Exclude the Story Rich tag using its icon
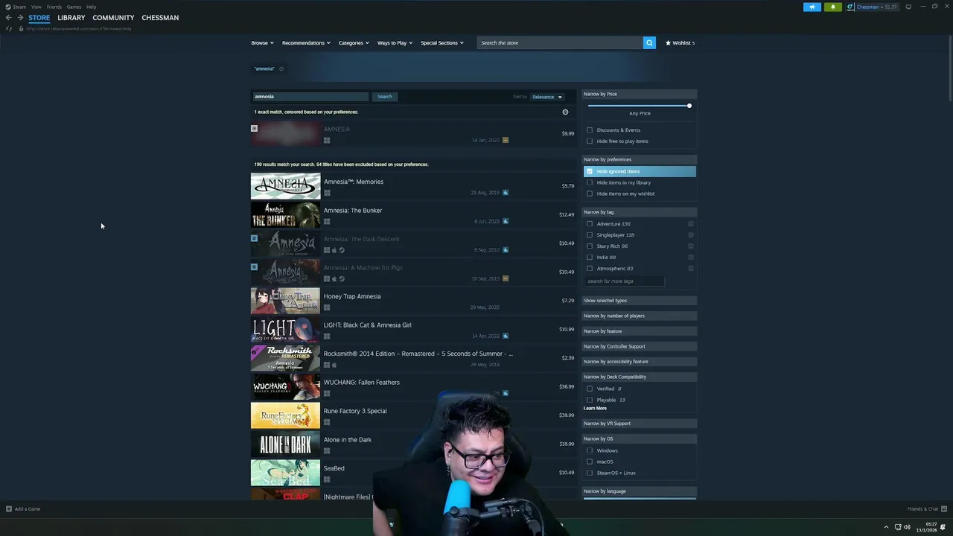The height and width of the screenshot is (536, 953). (691, 246)
